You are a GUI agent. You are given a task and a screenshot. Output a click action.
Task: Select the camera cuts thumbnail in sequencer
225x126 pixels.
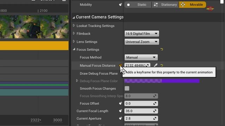click(34, 27)
